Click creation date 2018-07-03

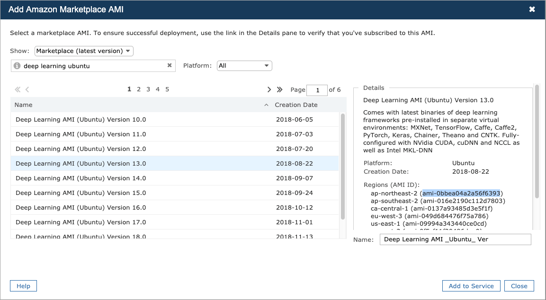pyautogui.click(x=294, y=134)
